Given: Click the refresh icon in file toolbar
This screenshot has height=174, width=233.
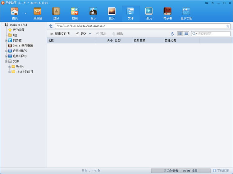Looking at the screenshot, I should (x=172, y=34).
